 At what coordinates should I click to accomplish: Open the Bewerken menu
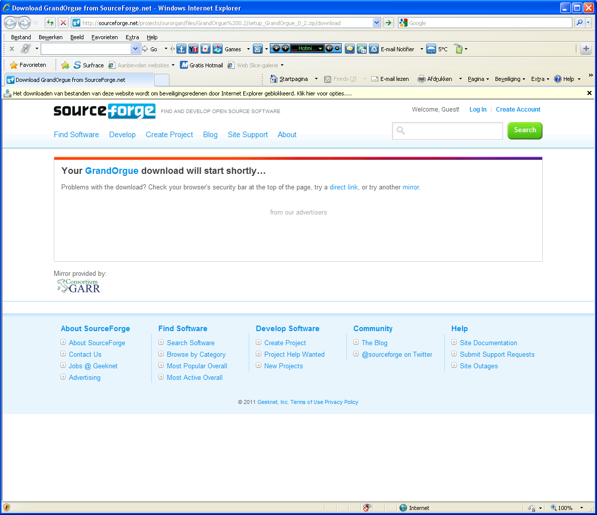[x=51, y=37]
